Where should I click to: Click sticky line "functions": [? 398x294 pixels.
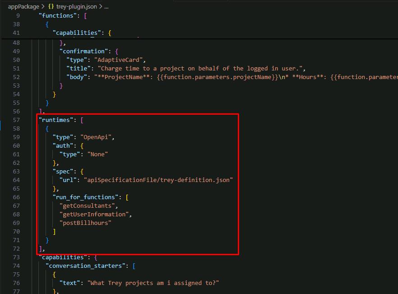(63, 15)
